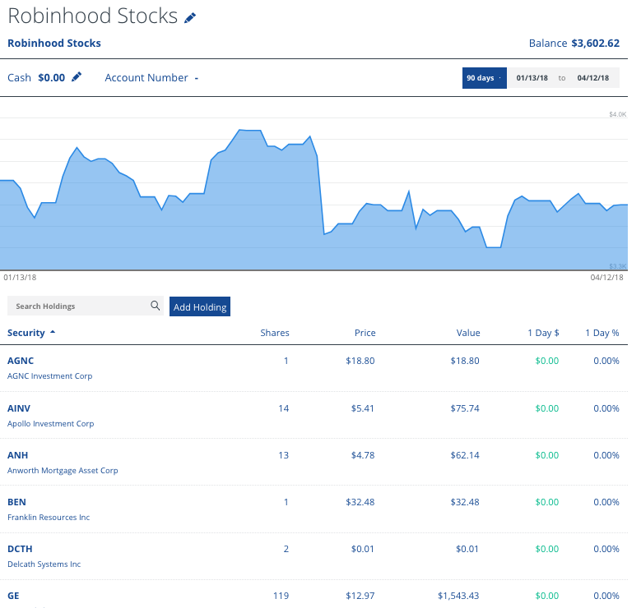The width and height of the screenshot is (641, 608).
Task: Click chart start date label 01/13/18
Action: pyautogui.click(x=20, y=277)
